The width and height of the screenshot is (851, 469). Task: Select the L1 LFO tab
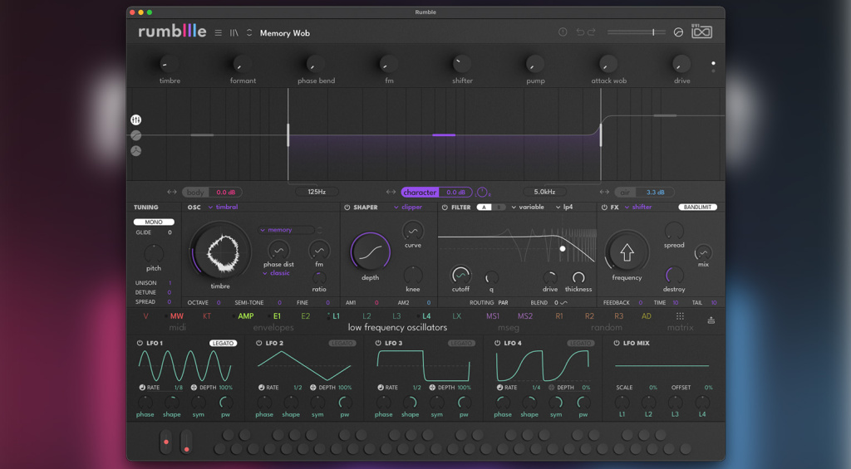point(336,316)
